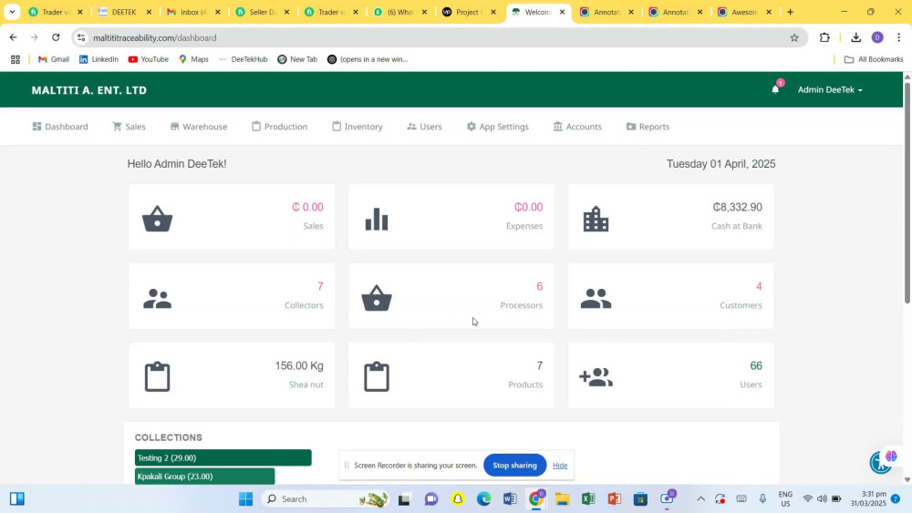The height and width of the screenshot is (513, 912).
Task: Open All Bookmarks folder
Action: tap(873, 59)
